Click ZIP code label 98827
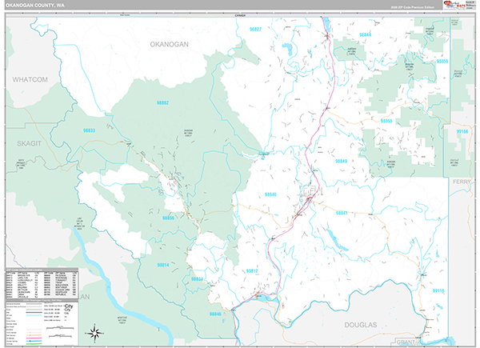Screen dimensions: 480x348 click(255, 30)
